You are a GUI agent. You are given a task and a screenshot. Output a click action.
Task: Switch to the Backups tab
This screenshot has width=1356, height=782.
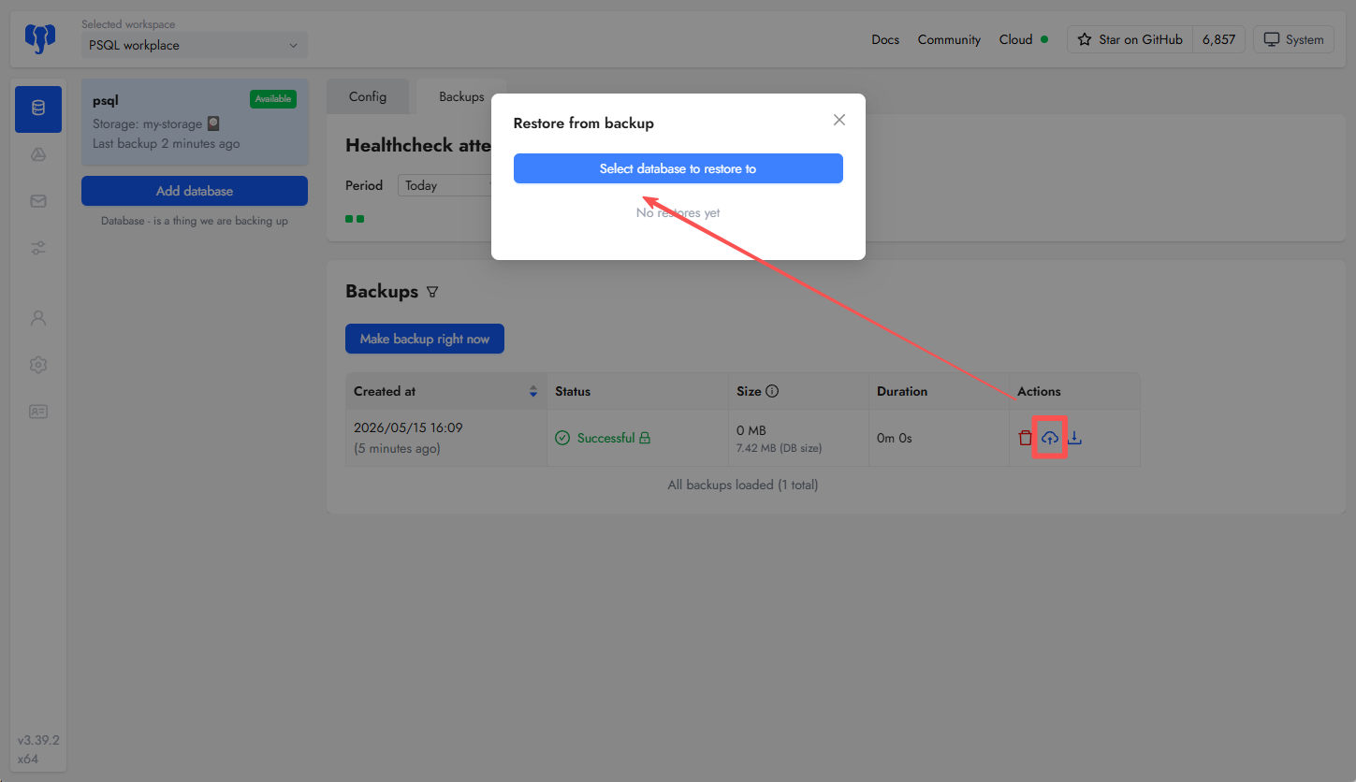pos(461,96)
